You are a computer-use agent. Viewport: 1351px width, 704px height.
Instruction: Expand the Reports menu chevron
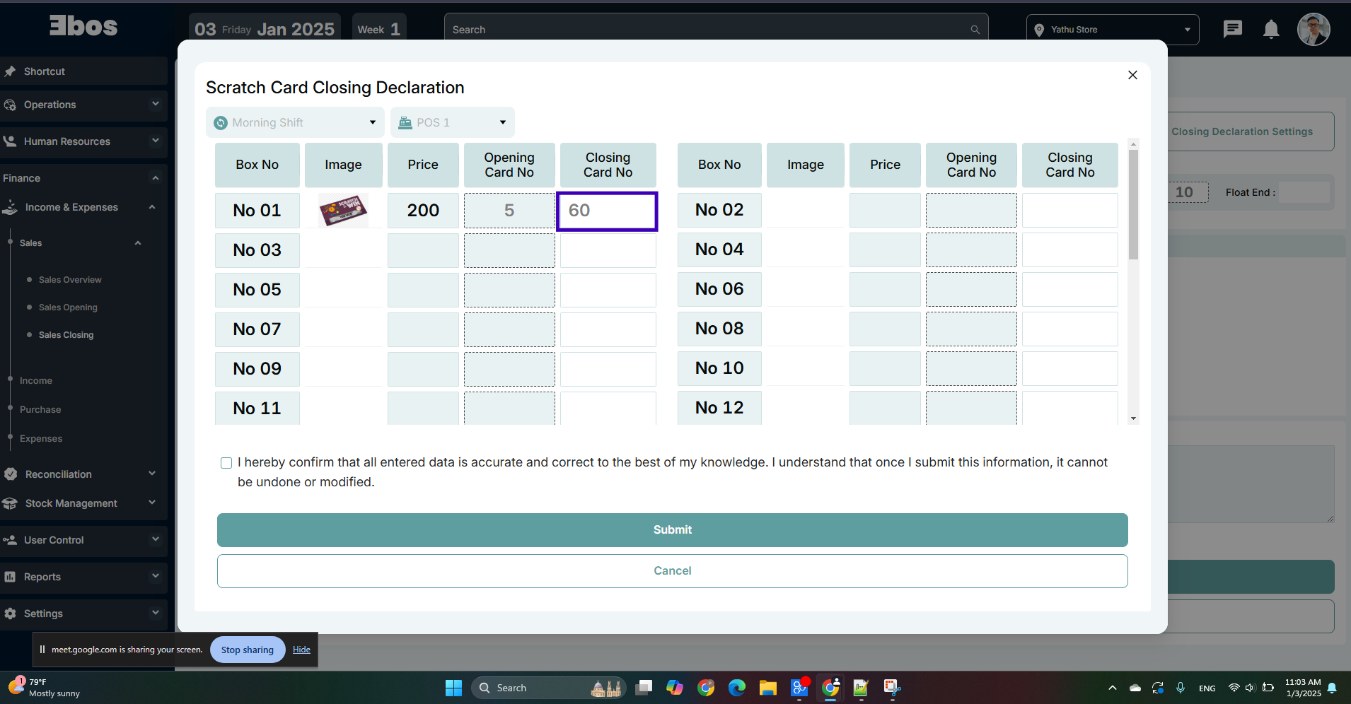pos(156,576)
